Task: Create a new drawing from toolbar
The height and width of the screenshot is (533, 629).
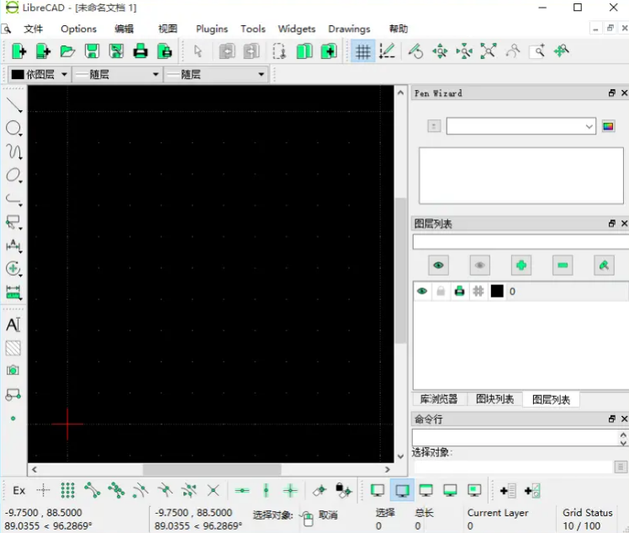Action: 18,51
